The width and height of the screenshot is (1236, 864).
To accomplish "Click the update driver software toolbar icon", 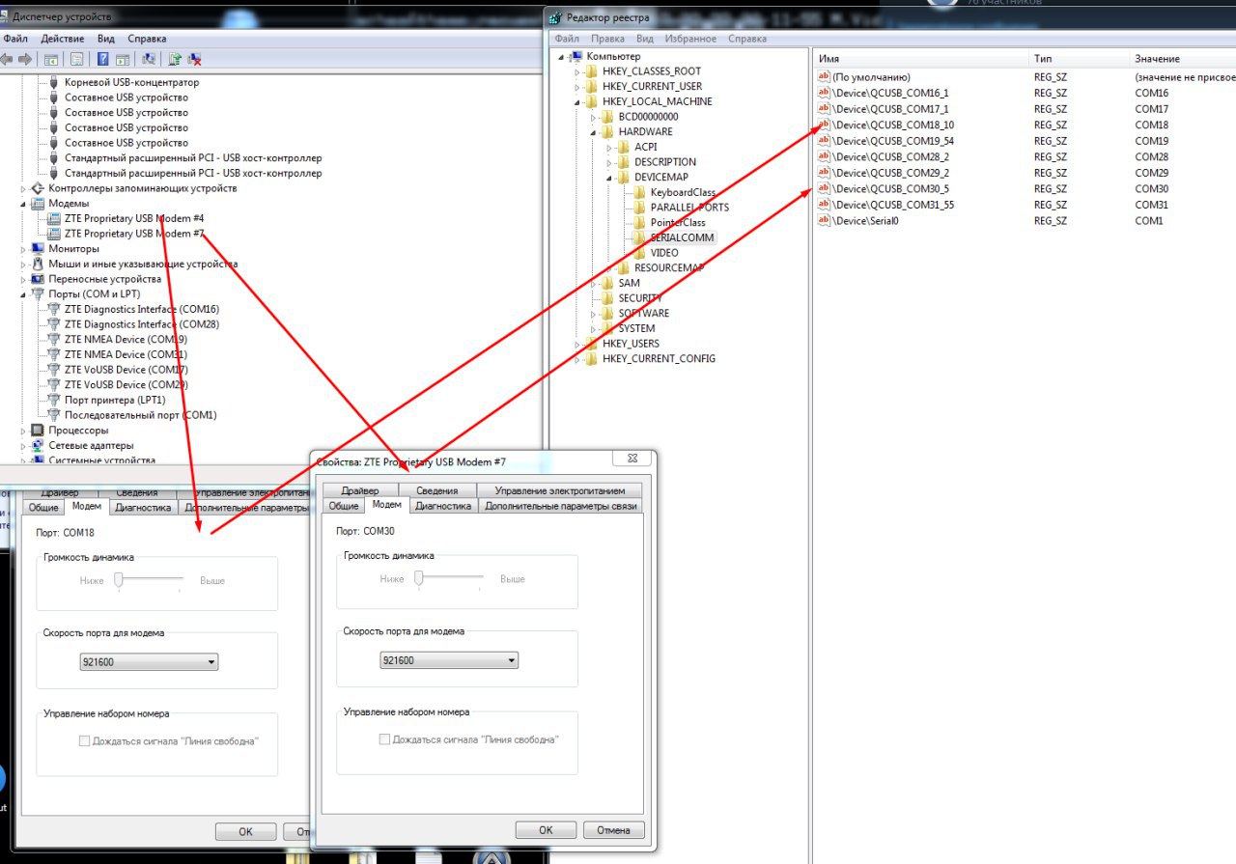I will (x=175, y=59).
